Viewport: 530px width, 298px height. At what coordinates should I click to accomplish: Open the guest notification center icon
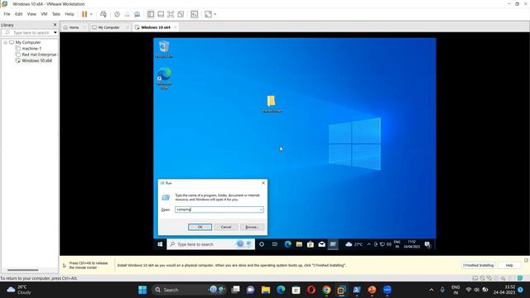[427, 245]
